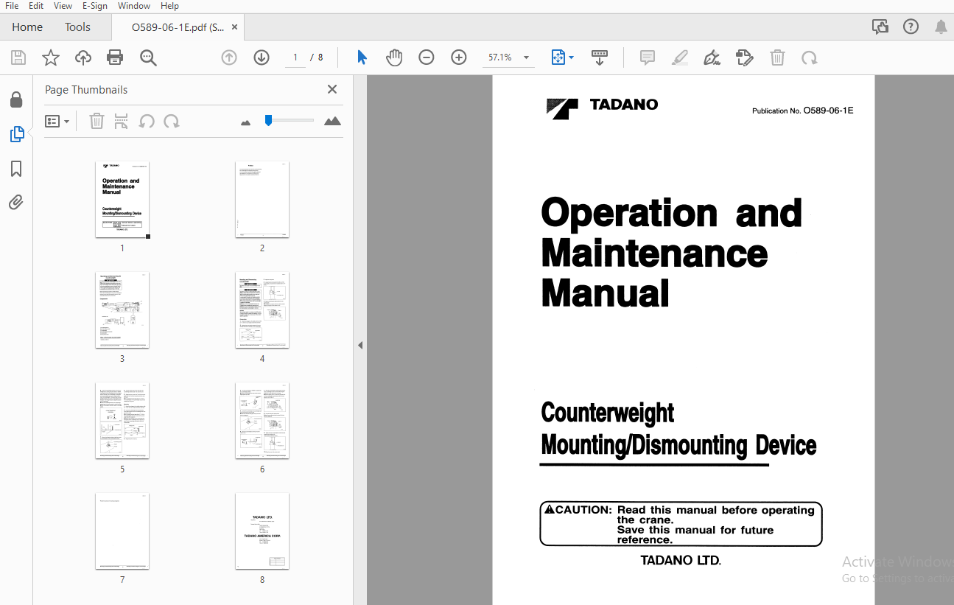
Task: Add a comment with sticky note icon
Action: pos(648,57)
